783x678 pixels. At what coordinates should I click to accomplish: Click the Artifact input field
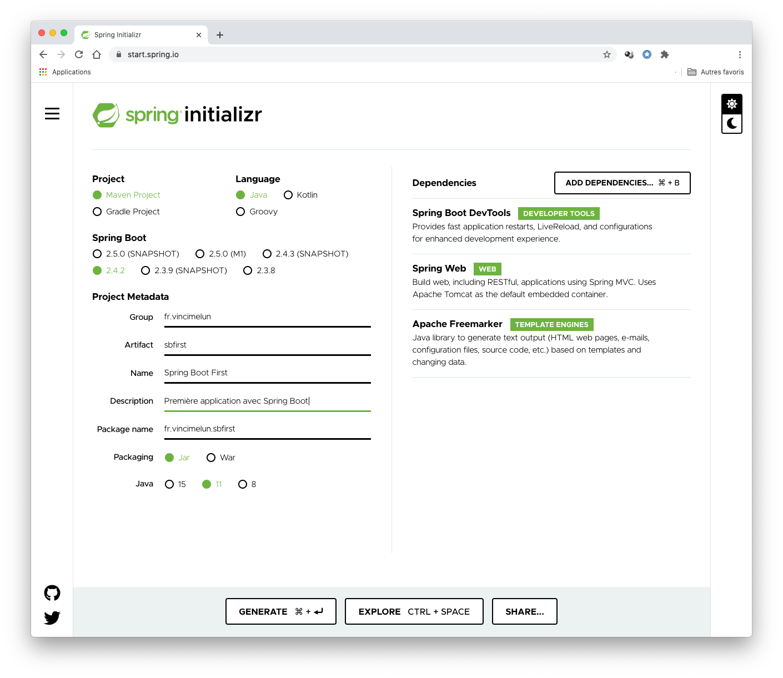267,345
